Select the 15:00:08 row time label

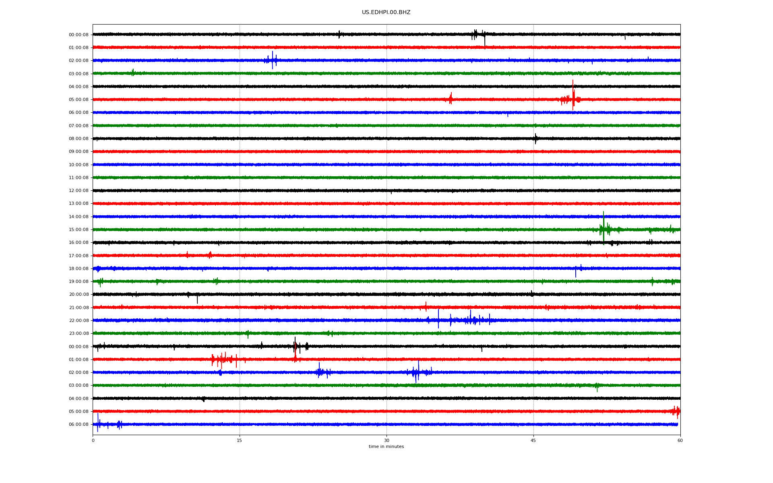click(x=79, y=230)
